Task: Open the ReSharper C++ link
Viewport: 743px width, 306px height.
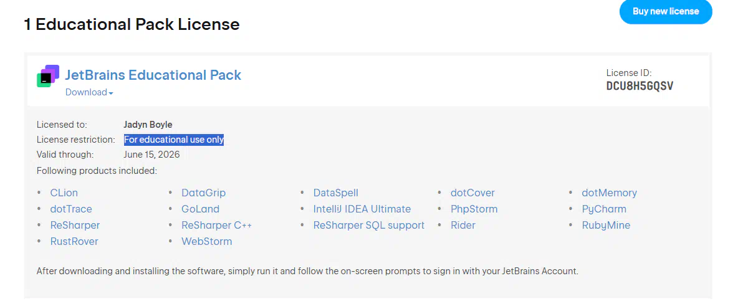Action: coord(216,225)
